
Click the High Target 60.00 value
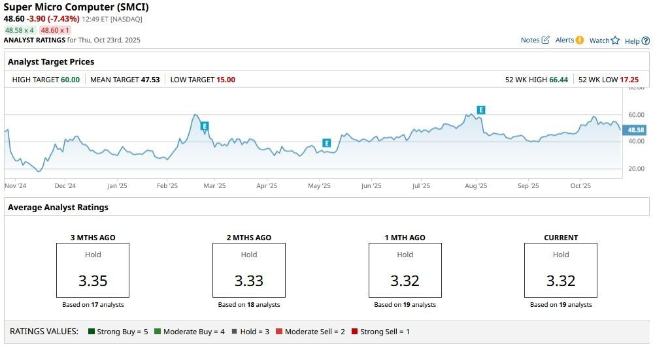coord(70,80)
